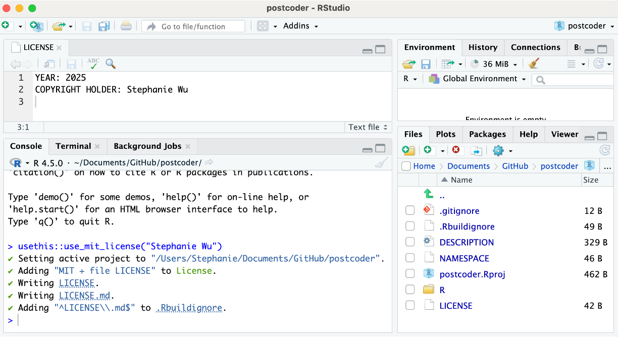Switch to the History tab
The image size is (618, 337).
point(483,47)
